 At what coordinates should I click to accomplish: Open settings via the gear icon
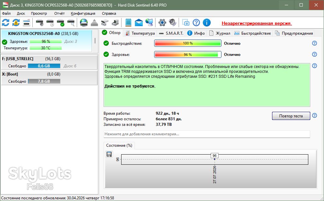click(x=162, y=22)
